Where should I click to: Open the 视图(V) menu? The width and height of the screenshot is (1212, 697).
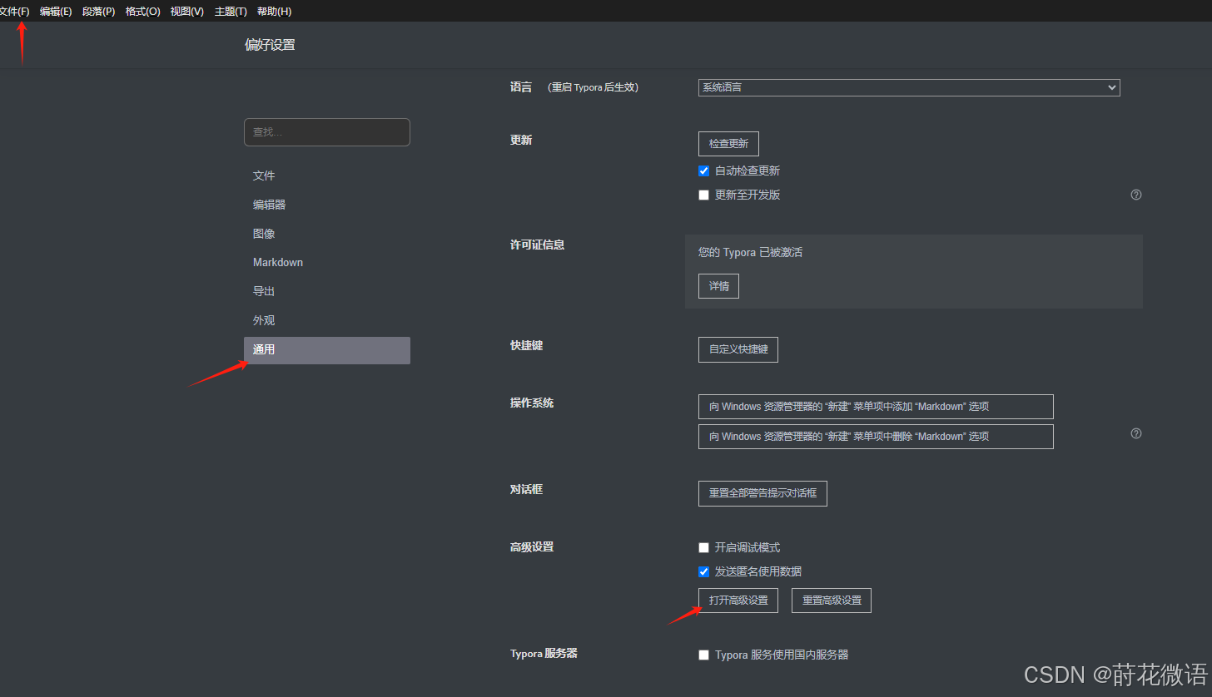pos(186,12)
